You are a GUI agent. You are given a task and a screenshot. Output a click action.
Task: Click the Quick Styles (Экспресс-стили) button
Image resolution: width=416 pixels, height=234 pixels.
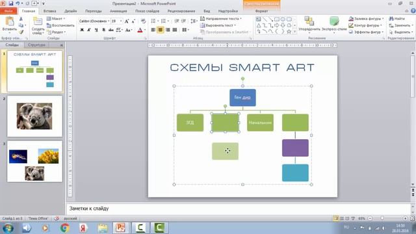point(334,25)
